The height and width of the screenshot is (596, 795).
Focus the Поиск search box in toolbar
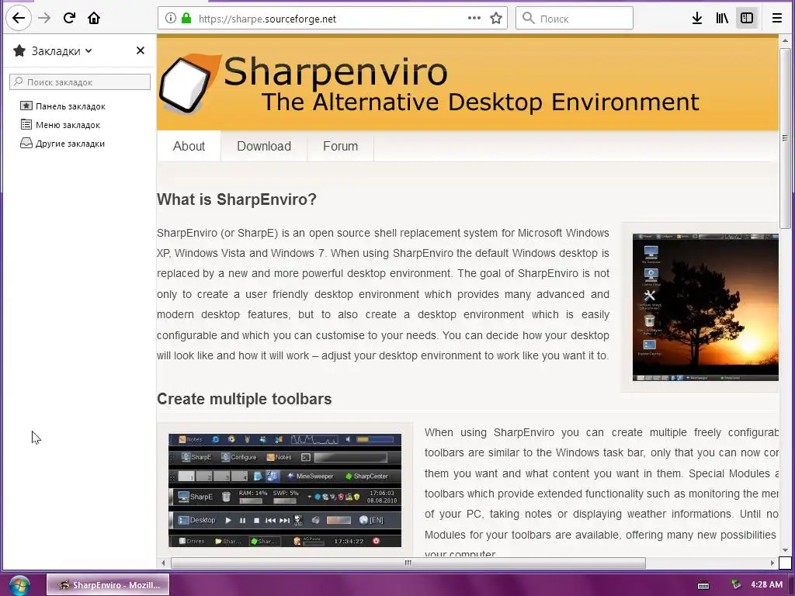[575, 19]
